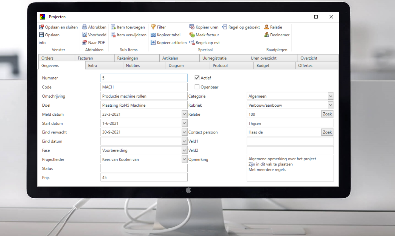Click the Opslaan floppy disk icon
Viewport: 395px width, 236px height.
[x=41, y=35]
